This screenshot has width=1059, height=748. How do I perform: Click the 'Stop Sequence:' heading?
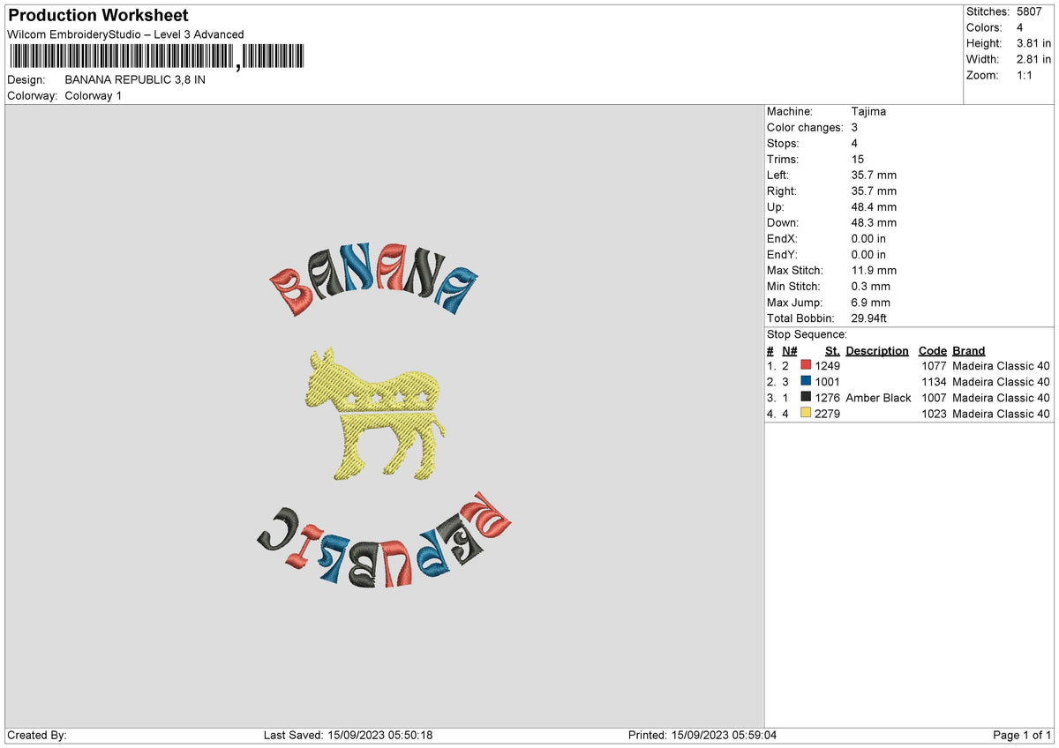click(807, 334)
